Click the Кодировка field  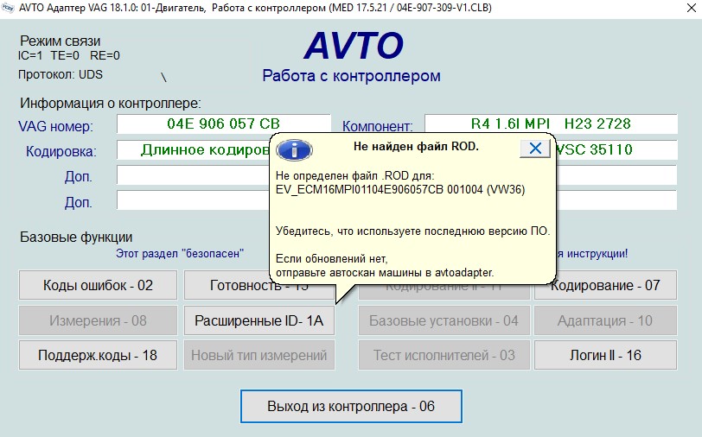[x=194, y=150]
